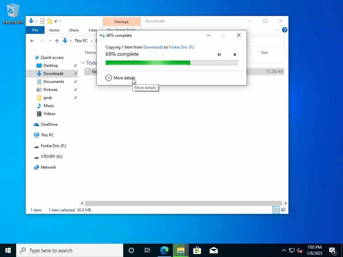Open VTOYEFI (G:) drive in navigation pane

coord(52,157)
